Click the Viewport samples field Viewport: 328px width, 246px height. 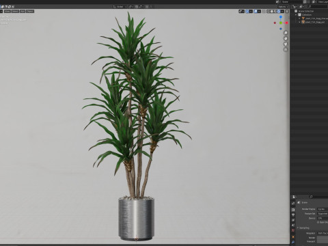point(323,241)
